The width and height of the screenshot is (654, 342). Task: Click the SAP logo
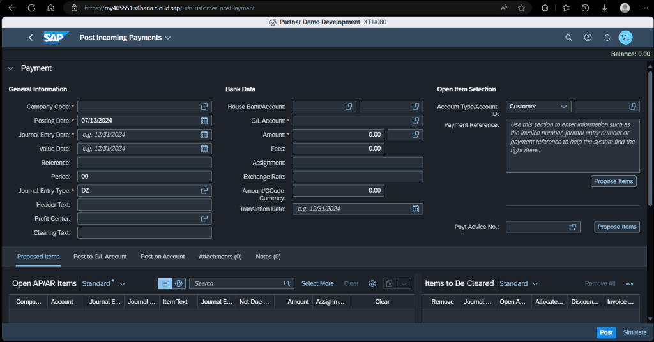(x=56, y=38)
